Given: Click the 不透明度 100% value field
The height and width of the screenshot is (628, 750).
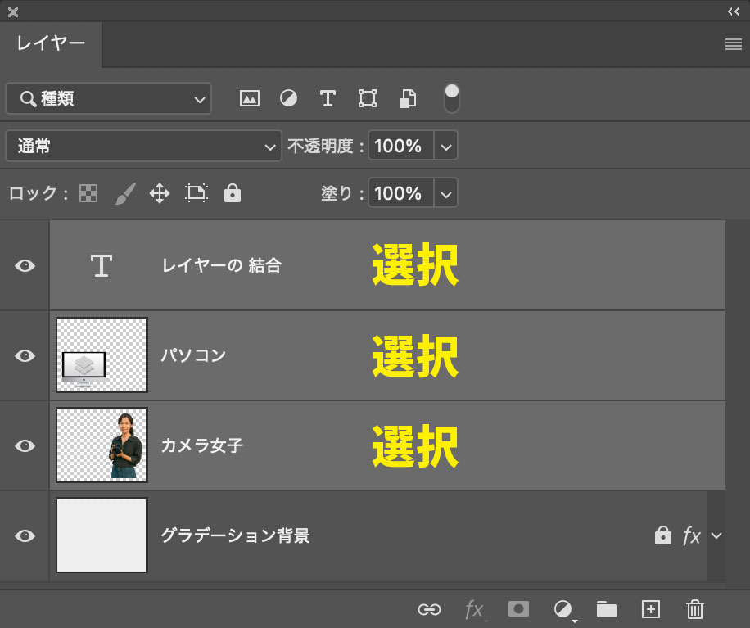Looking at the screenshot, I should (401, 146).
